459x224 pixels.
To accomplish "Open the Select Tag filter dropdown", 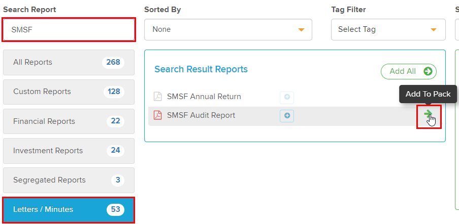I will pyautogui.click(x=387, y=29).
